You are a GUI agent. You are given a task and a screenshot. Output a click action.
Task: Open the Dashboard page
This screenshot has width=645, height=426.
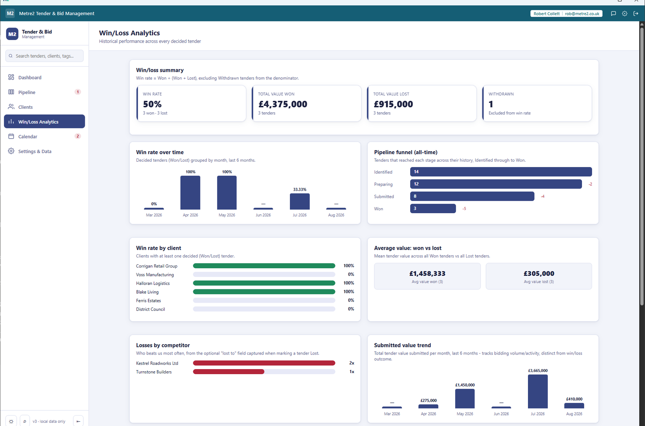point(44,77)
